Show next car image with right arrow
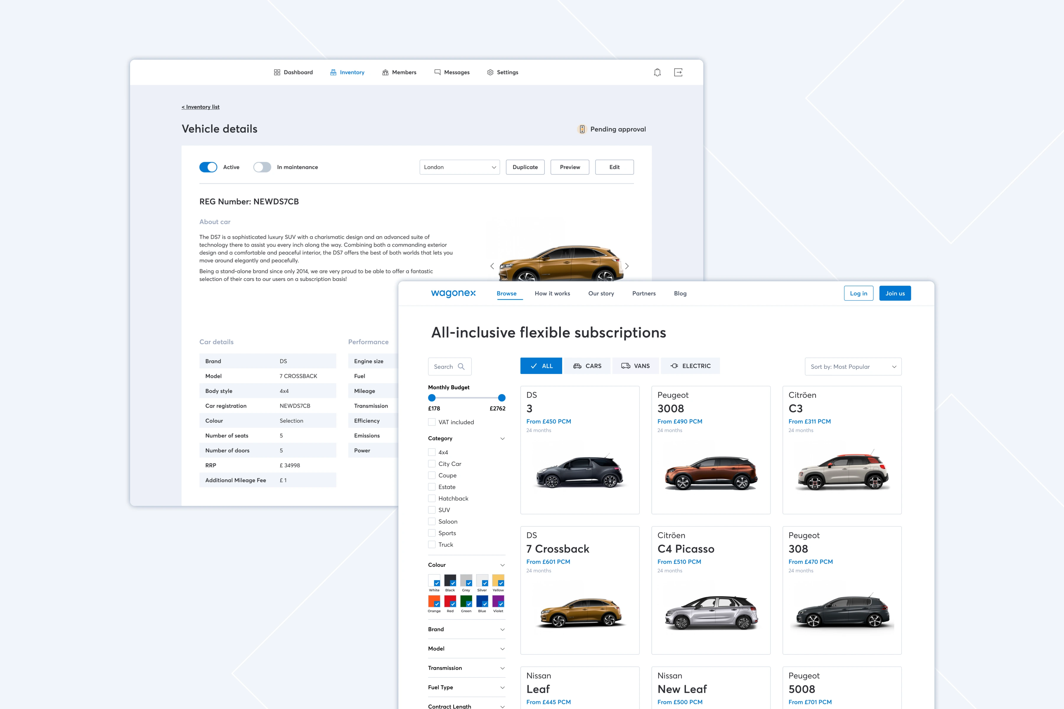The height and width of the screenshot is (709, 1064). [x=627, y=266]
